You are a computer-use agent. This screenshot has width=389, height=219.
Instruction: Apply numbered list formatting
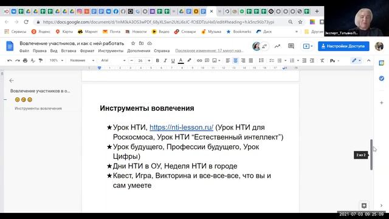point(292,61)
